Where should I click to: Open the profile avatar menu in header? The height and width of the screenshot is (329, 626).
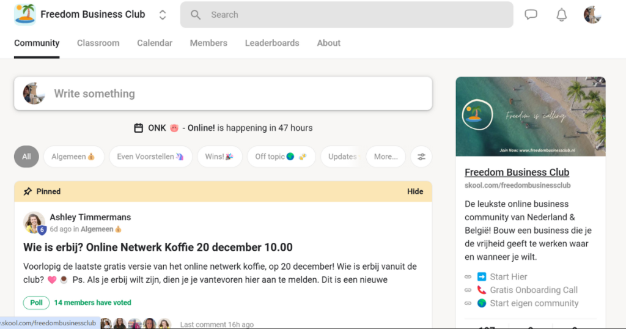click(592, 15)
